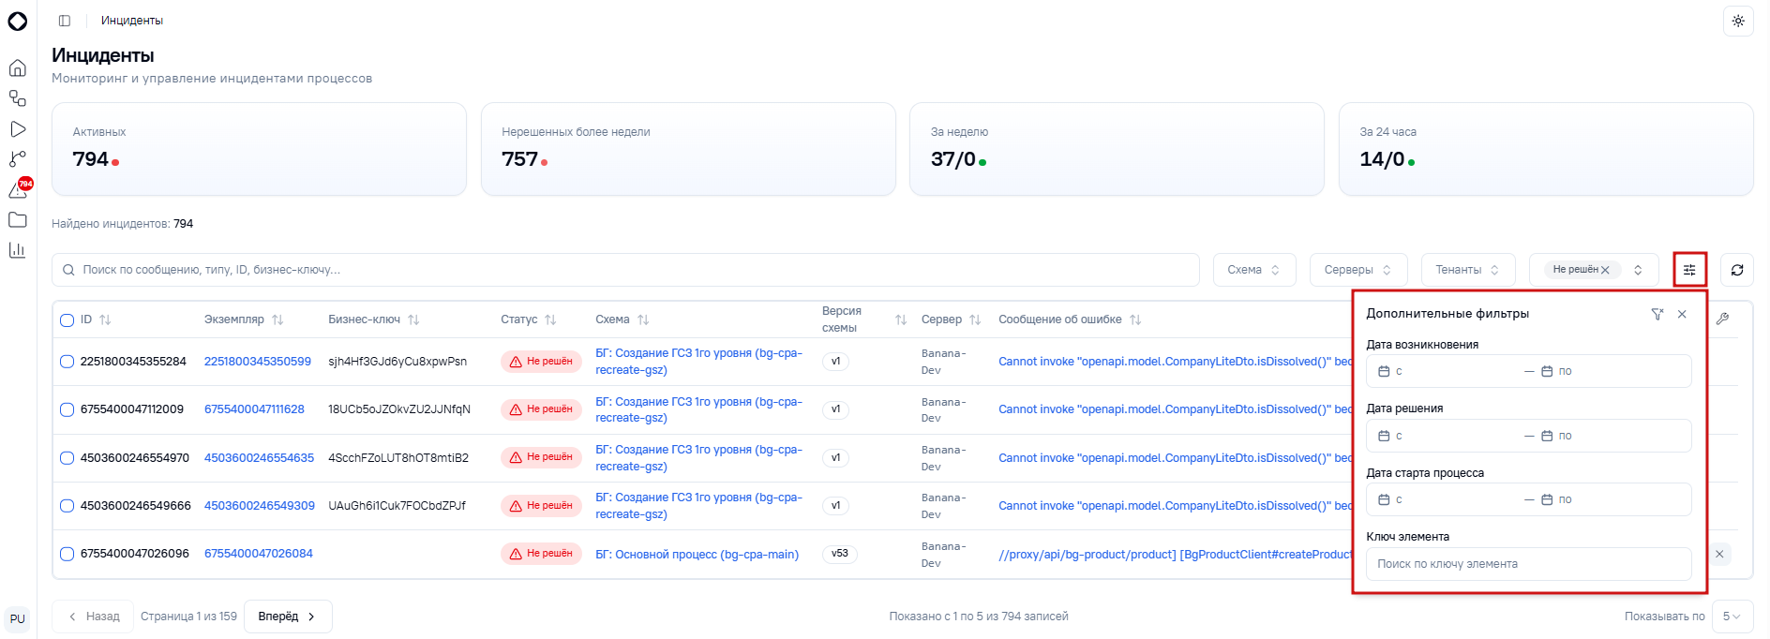Go to next page with Вперёд
Viewport: 1770px width, 639px height.
click(x=288, y=617)
